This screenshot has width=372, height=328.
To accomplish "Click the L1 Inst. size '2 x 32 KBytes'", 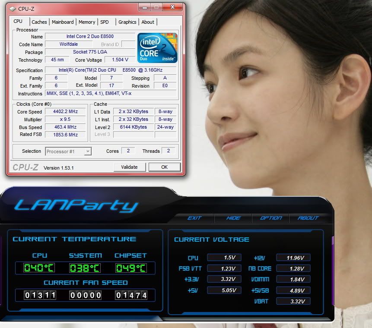I will pyautogui.click(x=134, y=119).
